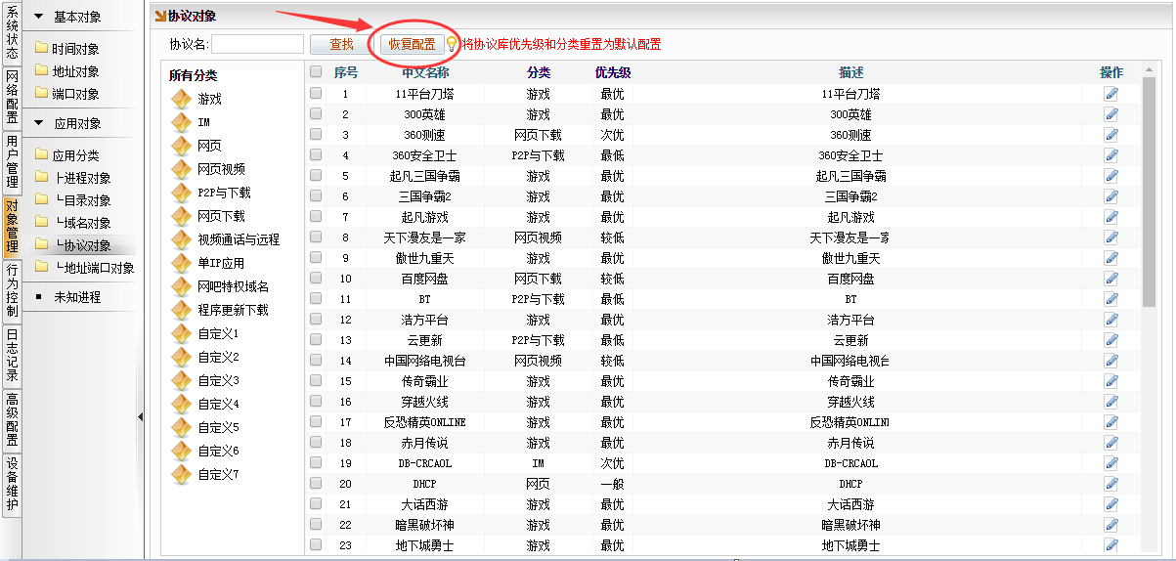Edit the 穿越火线 row with pencil icon

pyautogui.click(x=1111, y=402)
